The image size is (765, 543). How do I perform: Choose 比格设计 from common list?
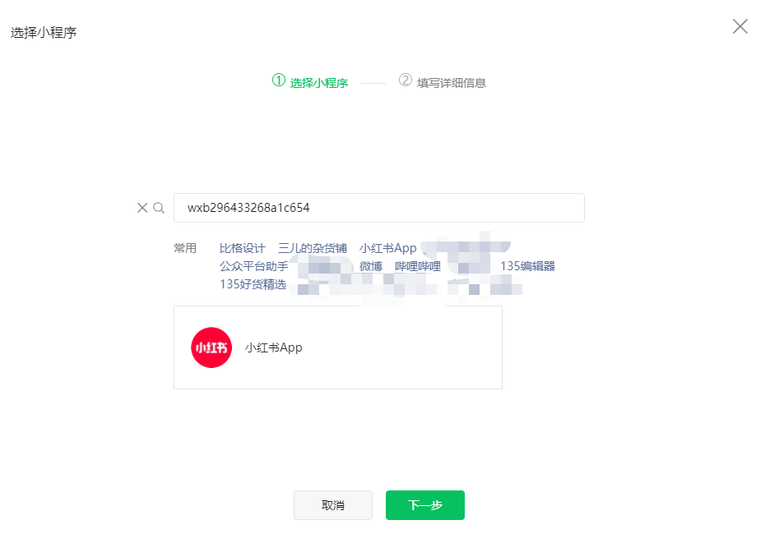tap(243, 248)
